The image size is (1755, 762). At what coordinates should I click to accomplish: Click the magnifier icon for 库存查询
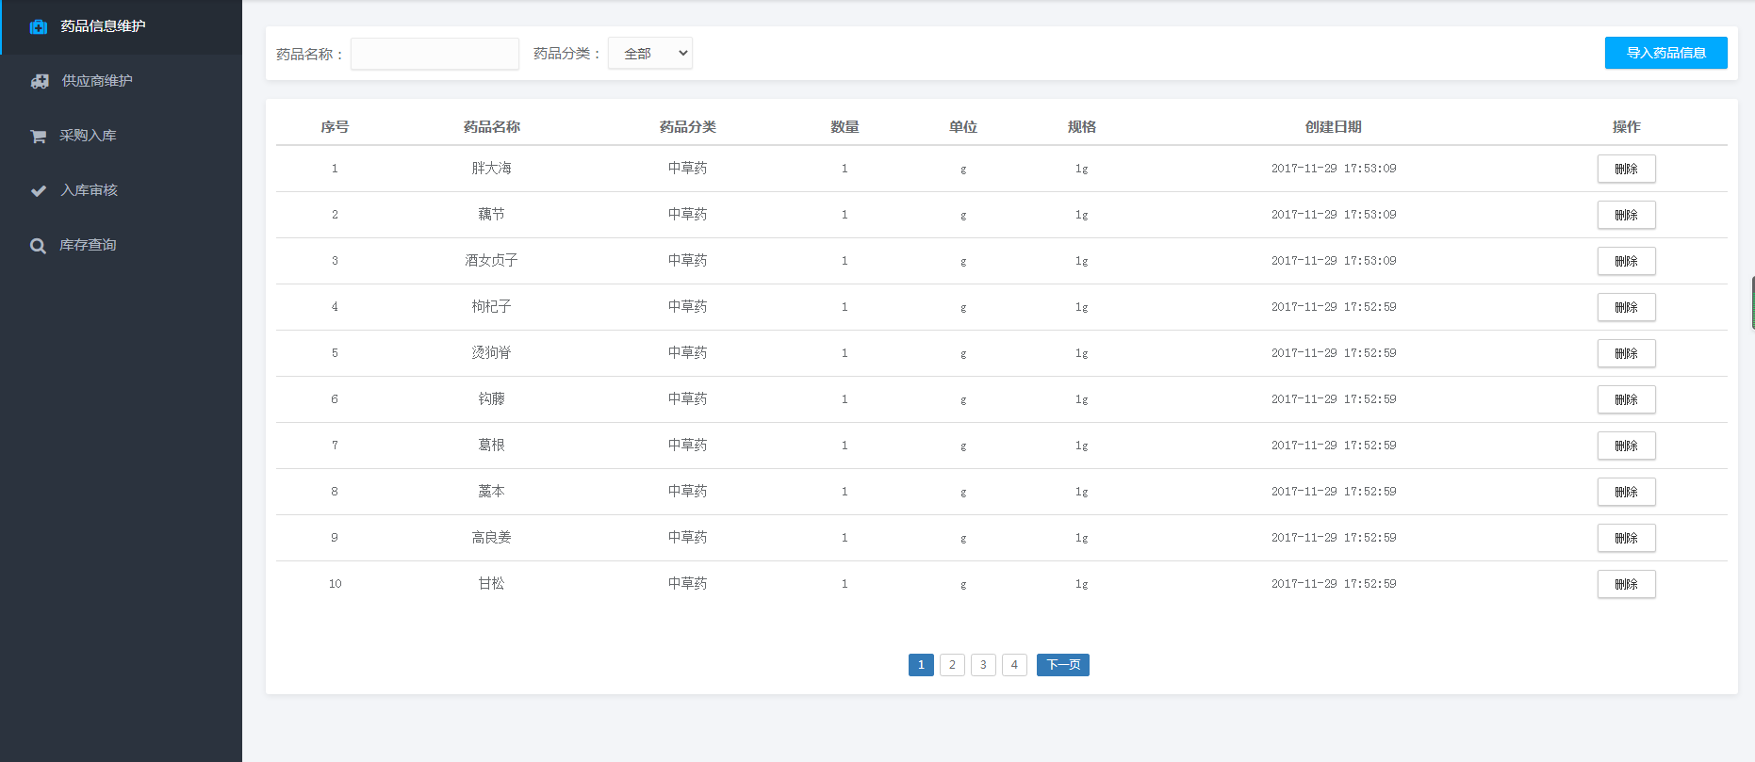click(x=38, y=246)
